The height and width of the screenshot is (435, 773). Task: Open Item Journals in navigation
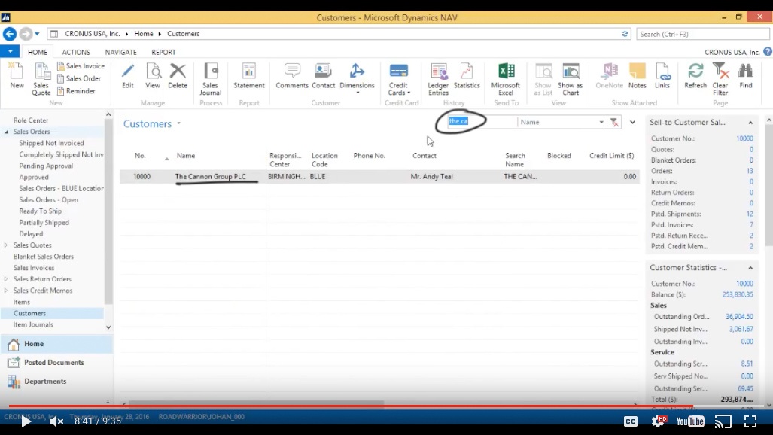(33, 324)
